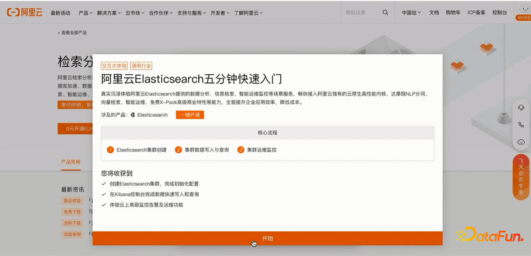Expand the 解决方案 dropdown menu
This screenshot has height=256, width=531.
tap(109, 13)
